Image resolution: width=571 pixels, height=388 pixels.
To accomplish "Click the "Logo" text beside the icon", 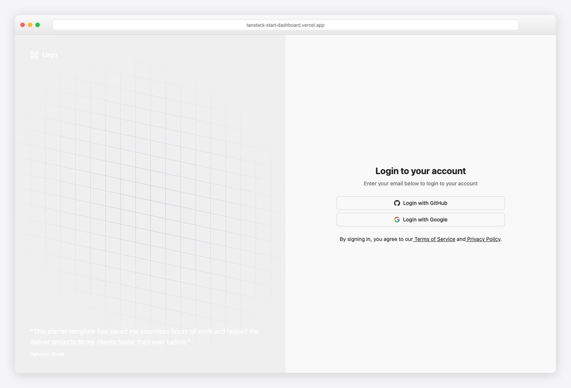I will pos(49,55).
